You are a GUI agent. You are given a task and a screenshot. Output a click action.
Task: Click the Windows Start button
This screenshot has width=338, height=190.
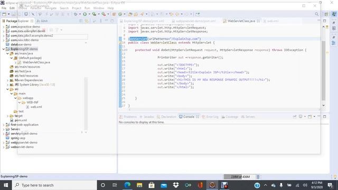(6, 185)
